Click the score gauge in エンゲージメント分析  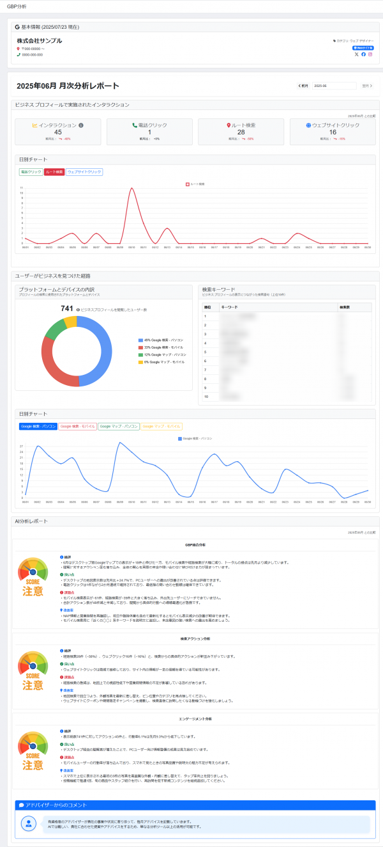point(33,752)
